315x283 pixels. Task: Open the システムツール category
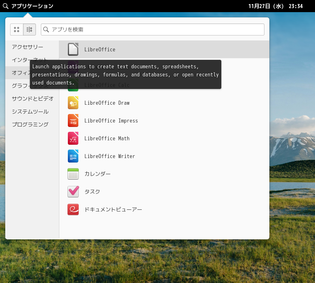tap(30, 112)
